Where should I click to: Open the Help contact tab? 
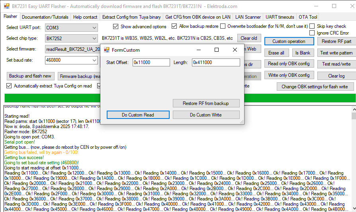tap(85, 17)
